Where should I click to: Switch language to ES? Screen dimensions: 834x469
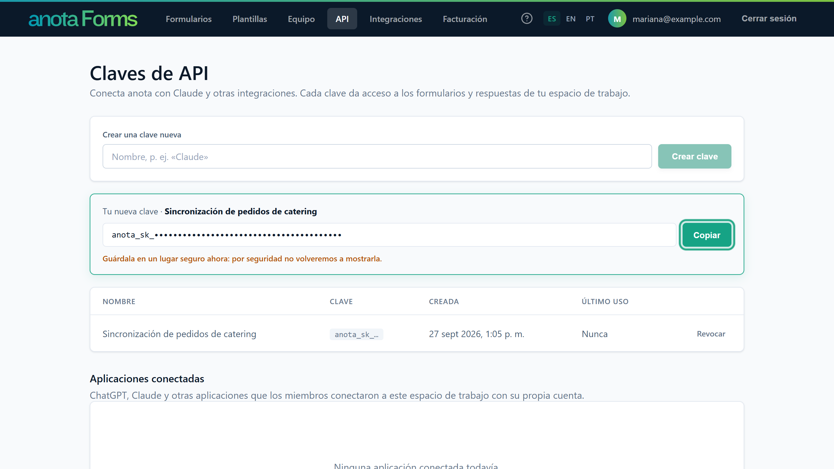[x=552, y=19]
